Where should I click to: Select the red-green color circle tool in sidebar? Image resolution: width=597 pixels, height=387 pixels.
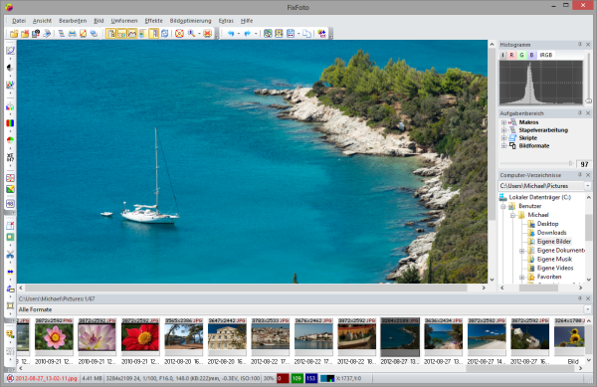[10, 140]
